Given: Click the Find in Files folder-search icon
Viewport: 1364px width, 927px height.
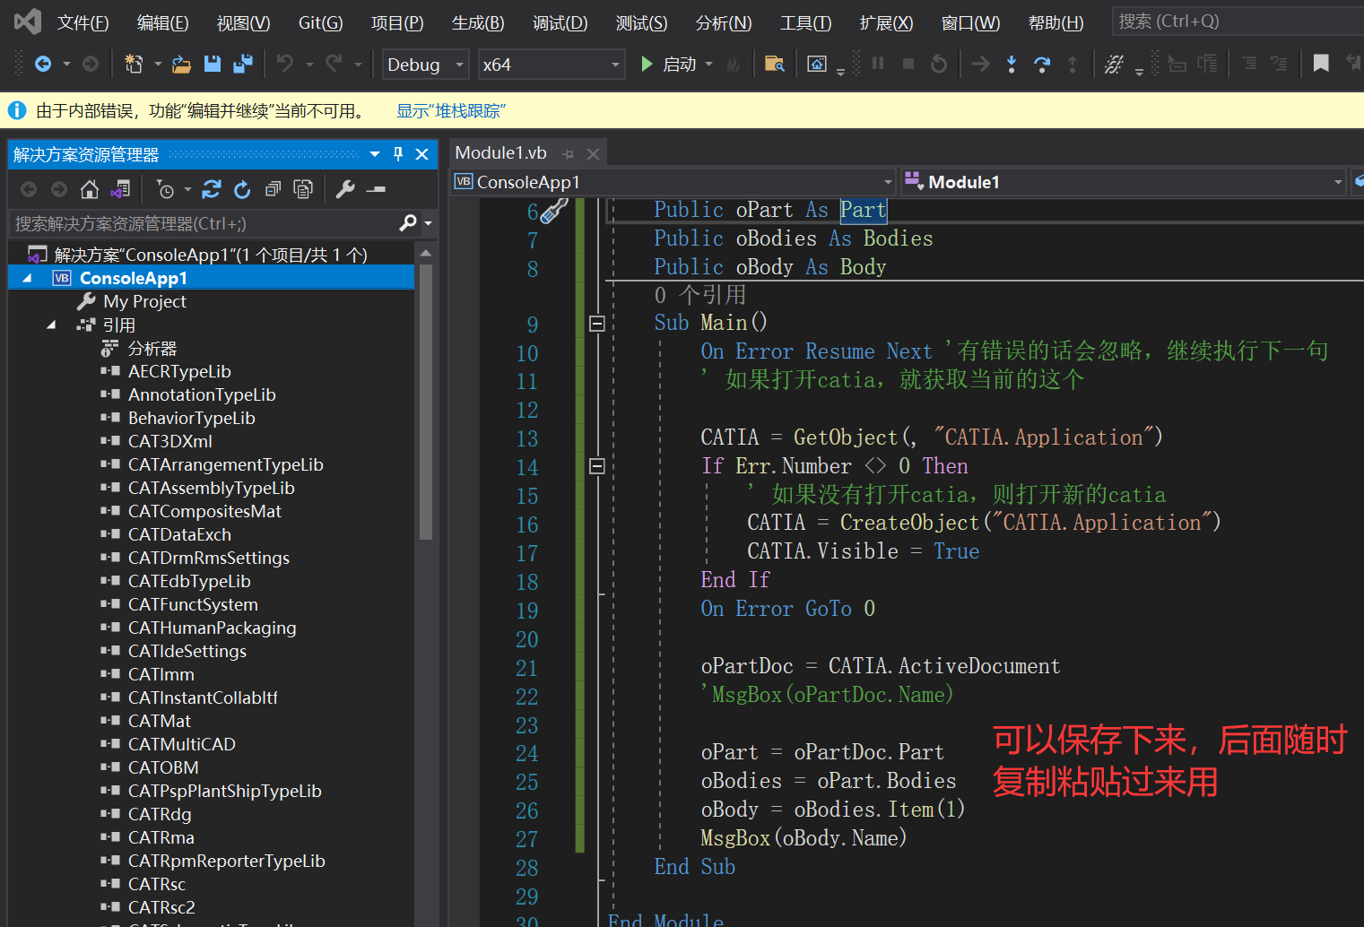Looking at the screenshot, I should pos(774,64).
